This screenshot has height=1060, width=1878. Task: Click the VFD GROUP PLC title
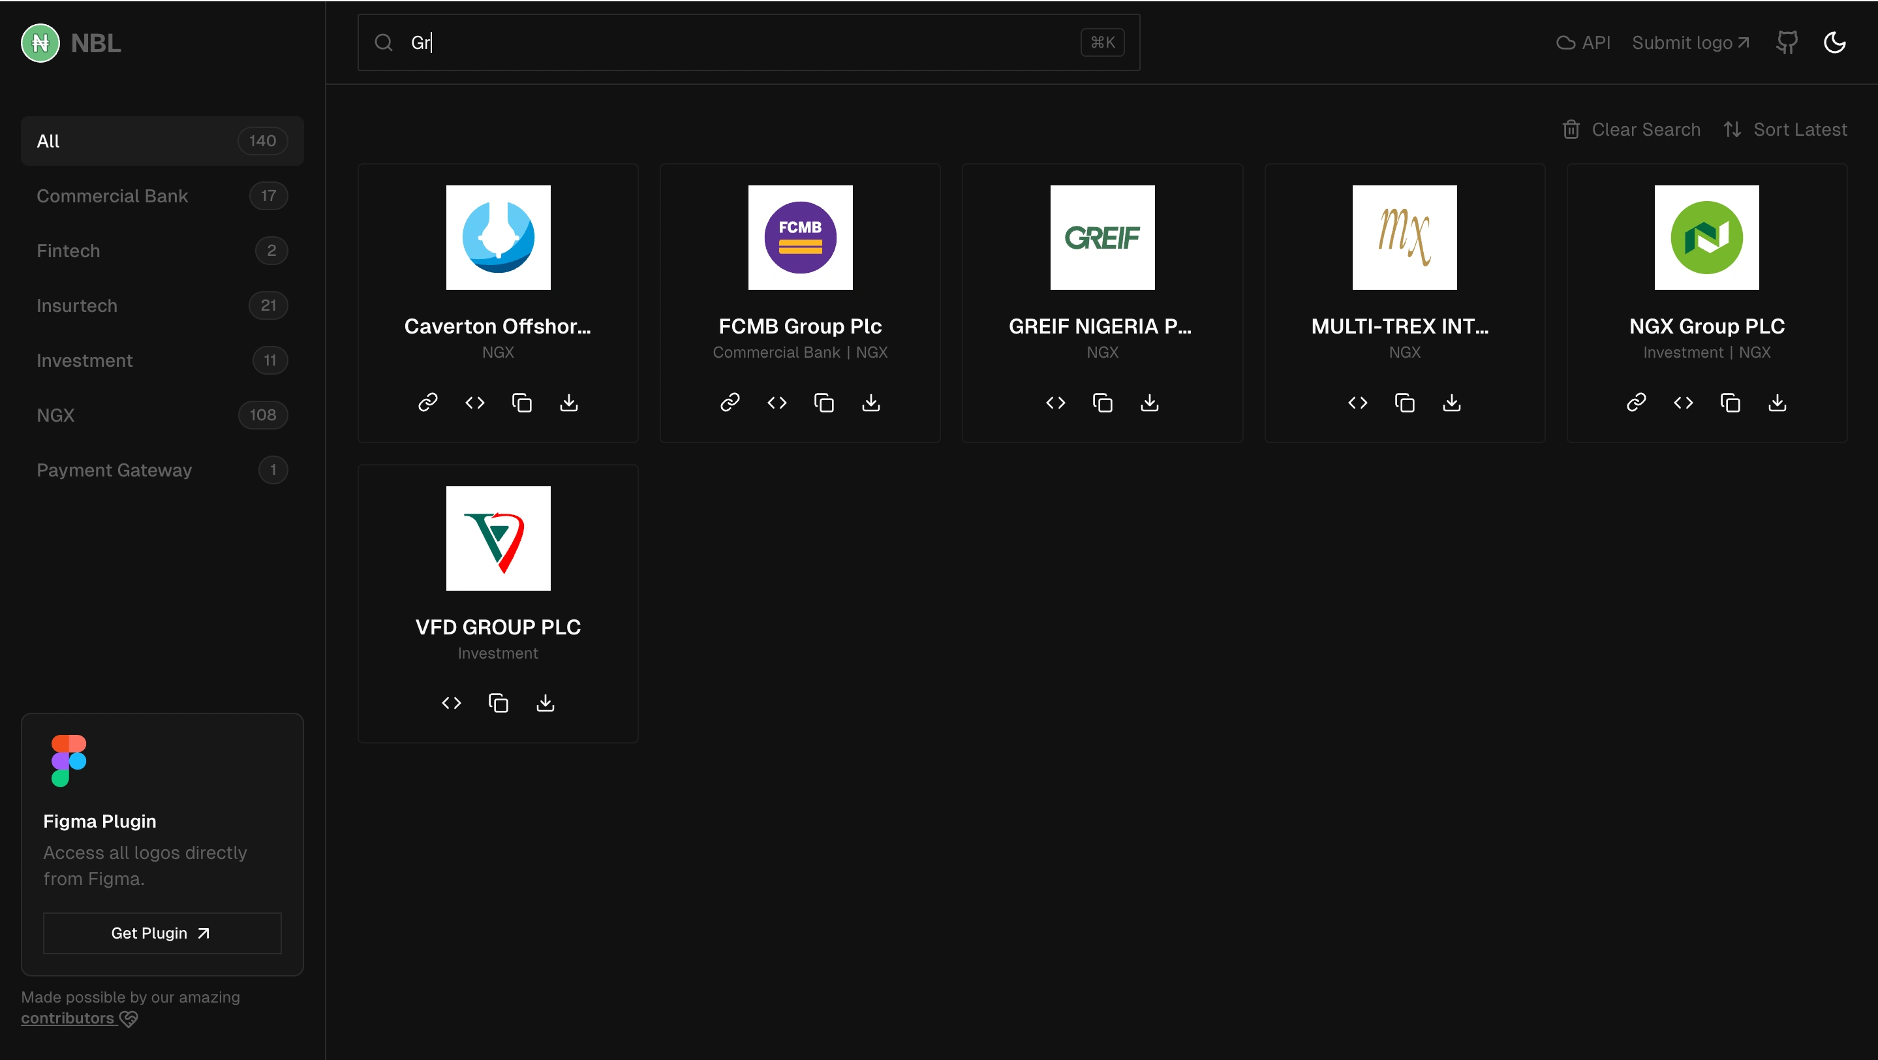[x=498, y=627]
